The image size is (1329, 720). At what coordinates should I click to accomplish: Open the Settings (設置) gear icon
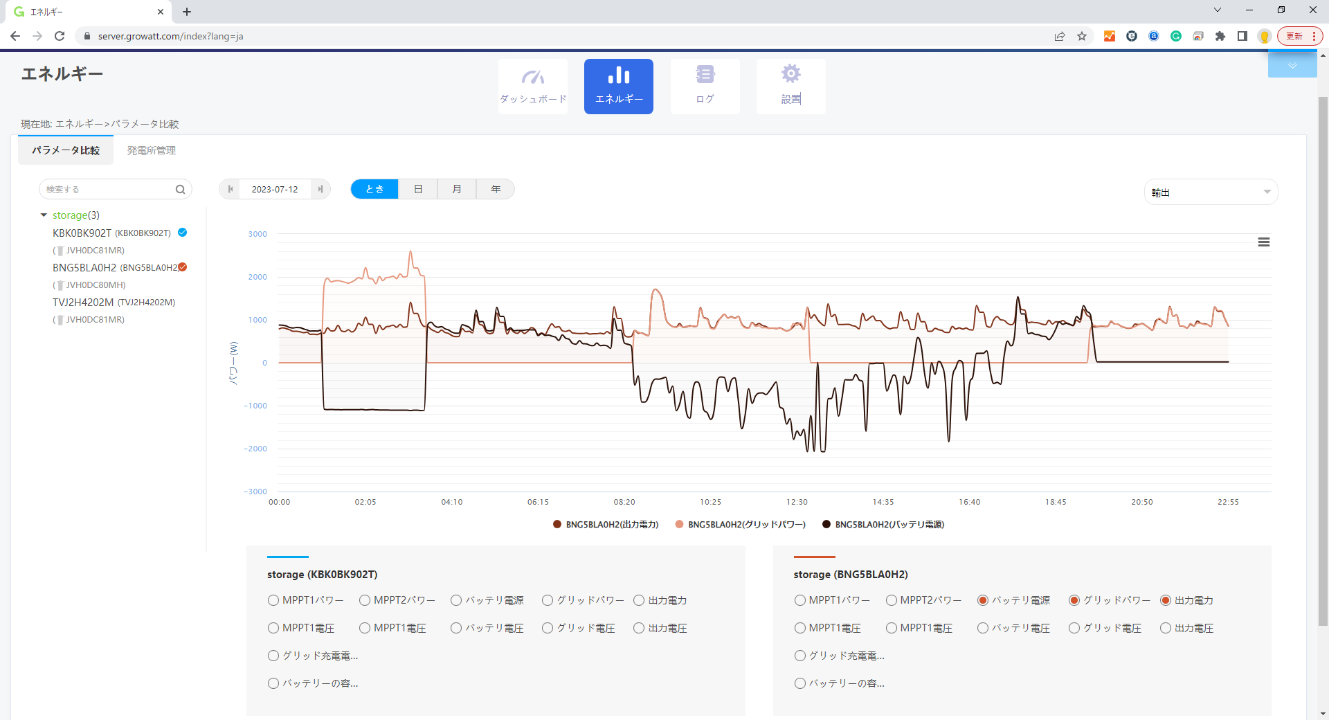(x=790, y=86)
